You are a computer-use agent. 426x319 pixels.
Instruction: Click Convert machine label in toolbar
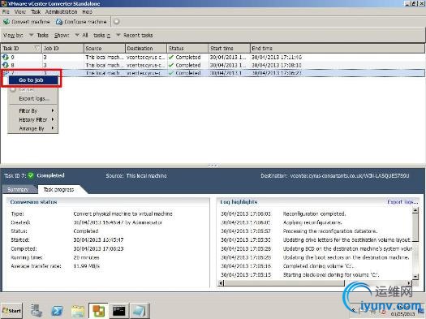(31, 22)
